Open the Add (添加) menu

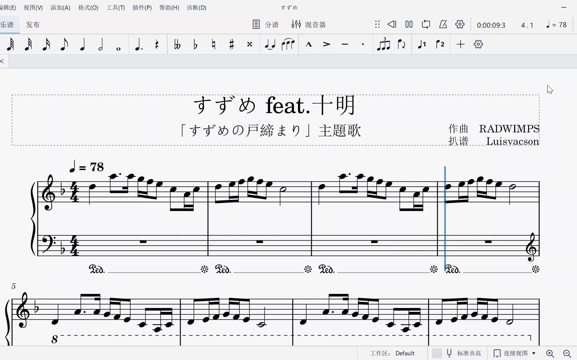click(x=60, y=7)
